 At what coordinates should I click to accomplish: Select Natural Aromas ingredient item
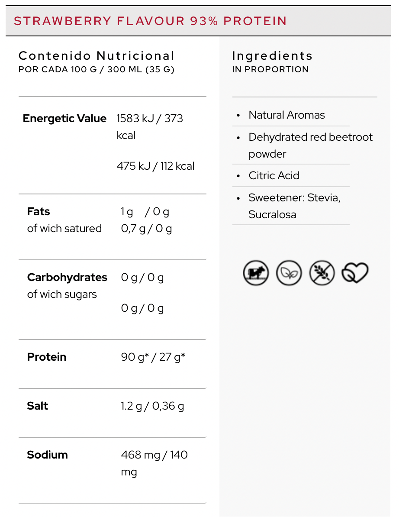click(286, 115)
